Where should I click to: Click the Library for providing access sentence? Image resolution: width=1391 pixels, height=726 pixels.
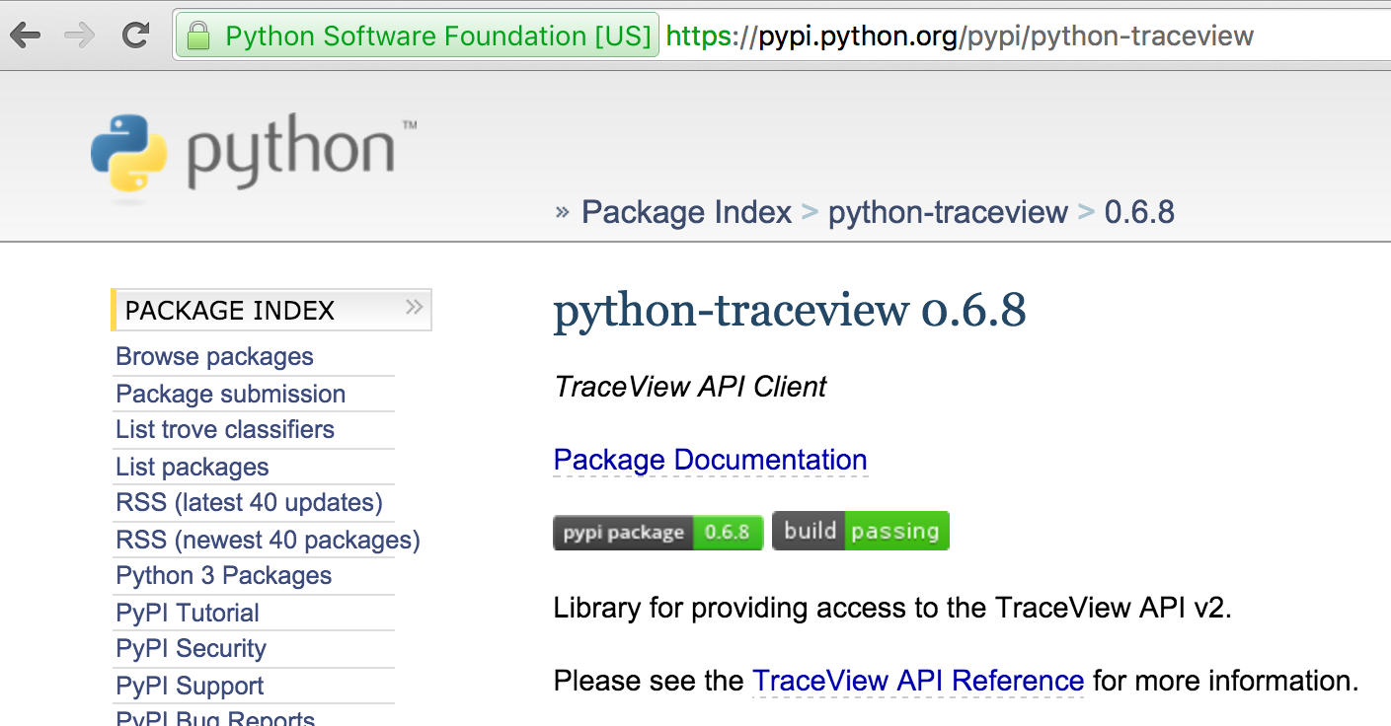[892, 608]
